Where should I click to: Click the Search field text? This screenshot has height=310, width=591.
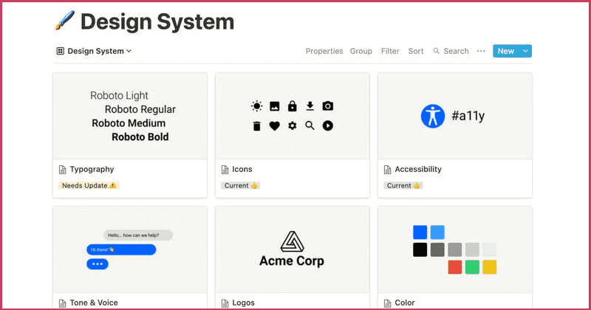pyautogui.click(x=456, y=51)
